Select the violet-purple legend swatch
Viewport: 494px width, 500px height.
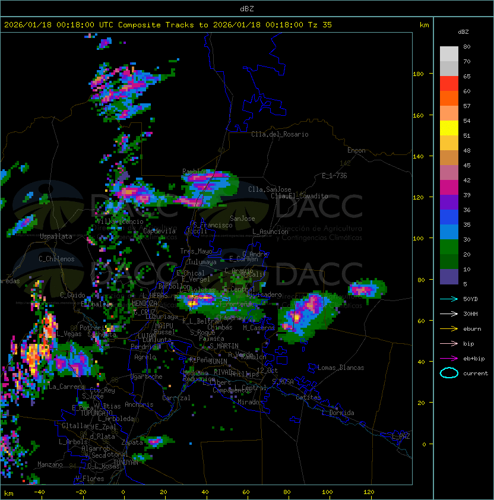pos(449,202)
